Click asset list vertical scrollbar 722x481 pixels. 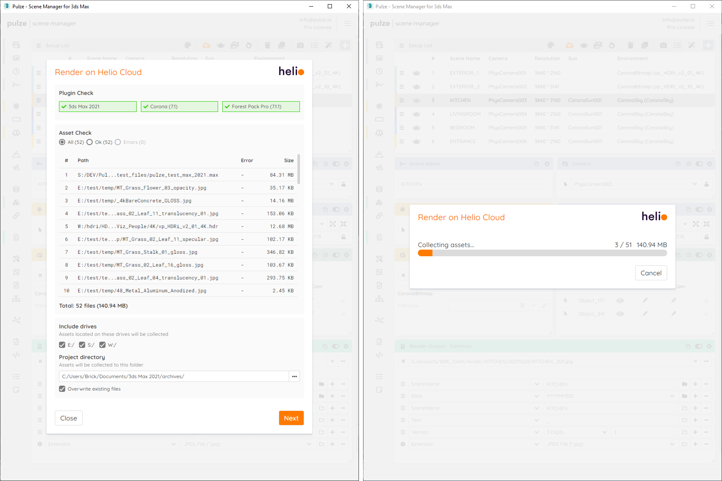coord(299,169)
